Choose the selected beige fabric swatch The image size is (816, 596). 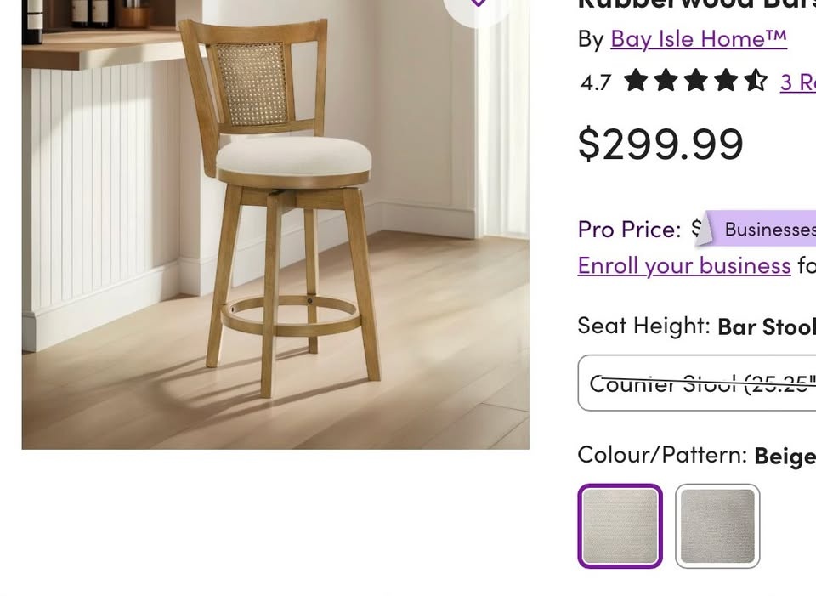click(620, 525)
